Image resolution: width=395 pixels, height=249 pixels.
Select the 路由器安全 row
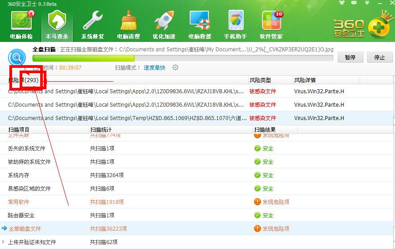click(196, 215)
